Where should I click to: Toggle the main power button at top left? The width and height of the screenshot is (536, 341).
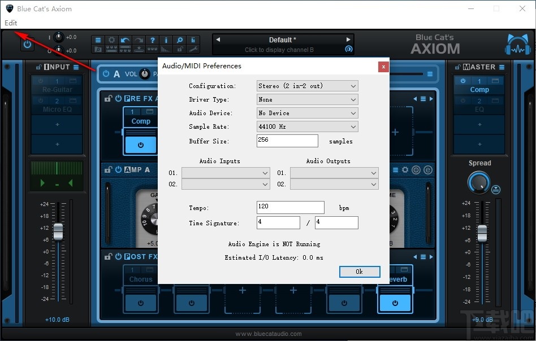click(x=27, y=44)
